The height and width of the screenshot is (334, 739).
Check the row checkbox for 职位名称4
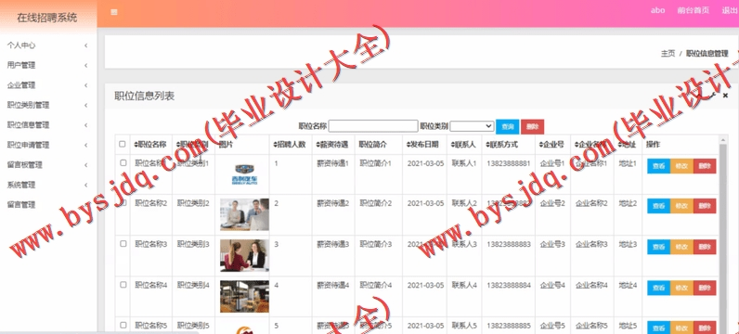coord(123,285)
